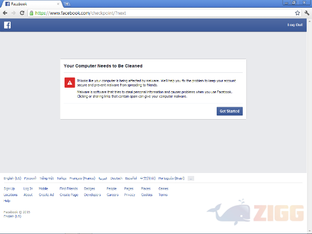Screen dimensions: 312x234
Task: Click the vertical scrollbar up arrow
Action: click(x=310, y=21)
